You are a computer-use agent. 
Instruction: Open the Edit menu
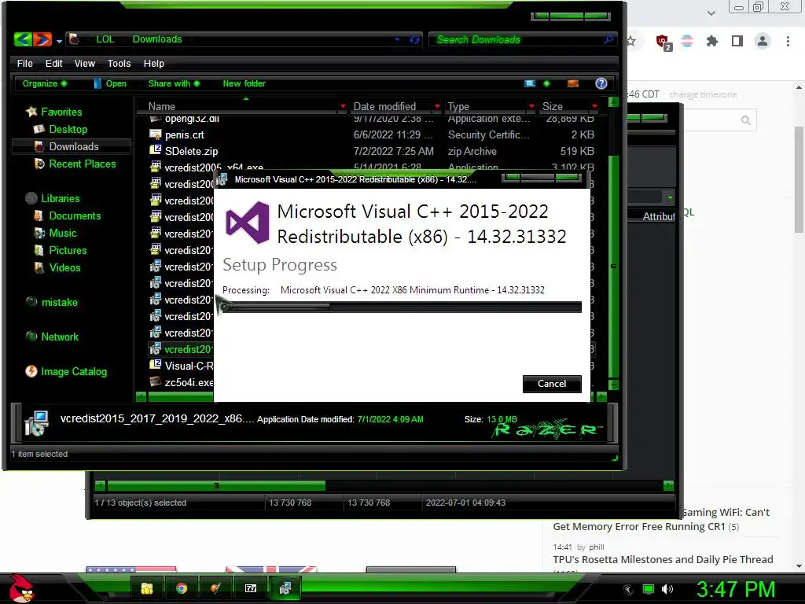[x=53, y=63]
